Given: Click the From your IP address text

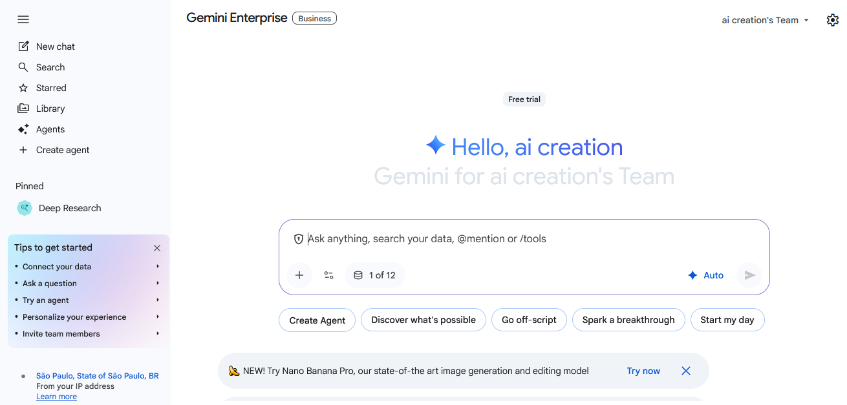Looking at the screenshot, I should pyautogui.click(x=75, y=386).
